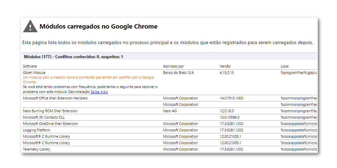Click the "Versão" column header
Screen dimensions: 337x168
(225, 66)
